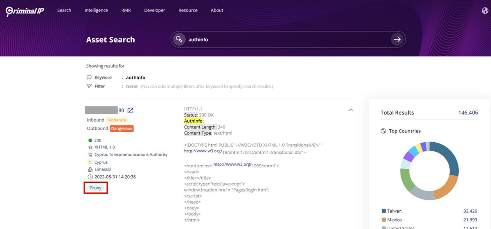Open the RMR menu

(x=126, y=10)
